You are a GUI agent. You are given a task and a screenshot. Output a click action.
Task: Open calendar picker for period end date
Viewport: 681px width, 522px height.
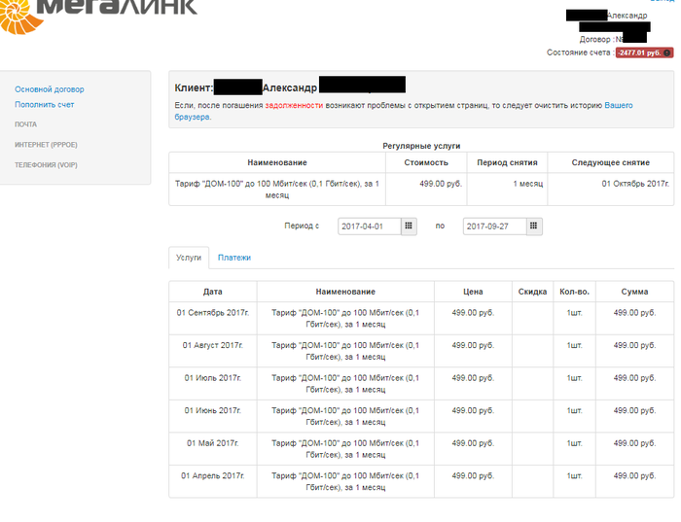coord(534,226)
